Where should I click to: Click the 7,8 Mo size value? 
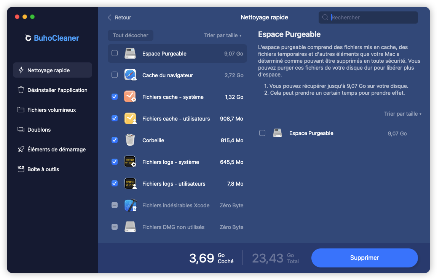click(x=235, y=184)
